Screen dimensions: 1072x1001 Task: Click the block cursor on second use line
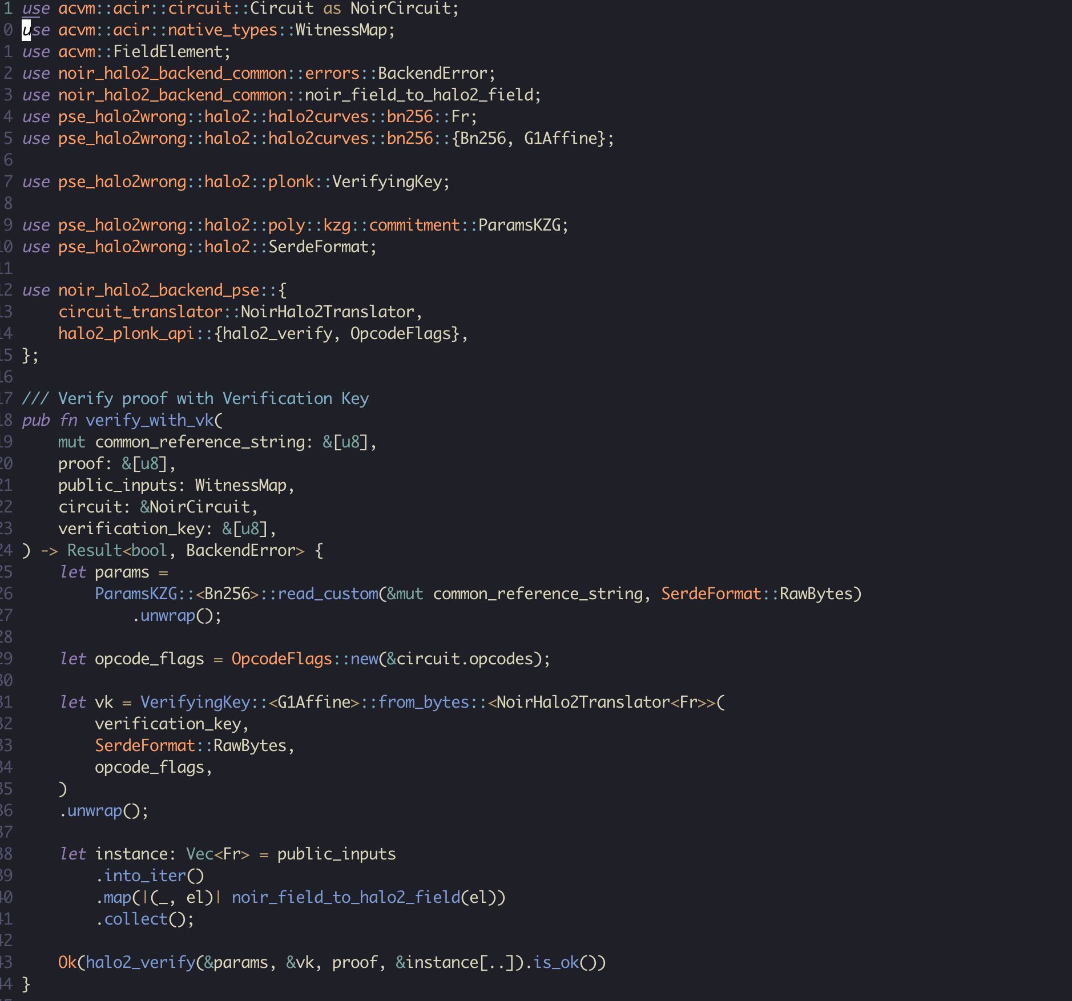[26, 30]
